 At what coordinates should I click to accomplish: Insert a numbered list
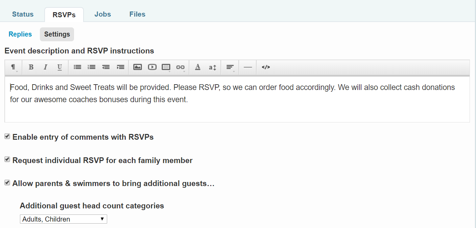click(x=92, y=67)
